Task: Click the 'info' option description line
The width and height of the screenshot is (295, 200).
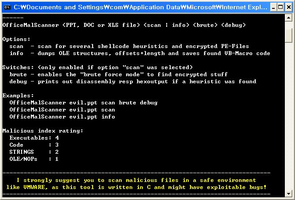Action: (x=140, y=53)
